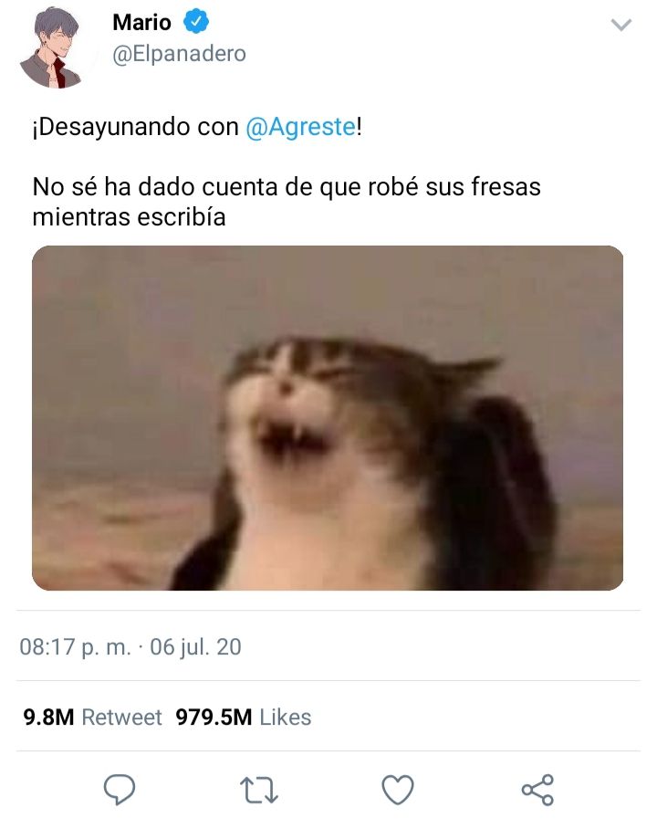Tap the 08:17 p. m. timestamp
657x828 pixels.
[x=75, y=647]
